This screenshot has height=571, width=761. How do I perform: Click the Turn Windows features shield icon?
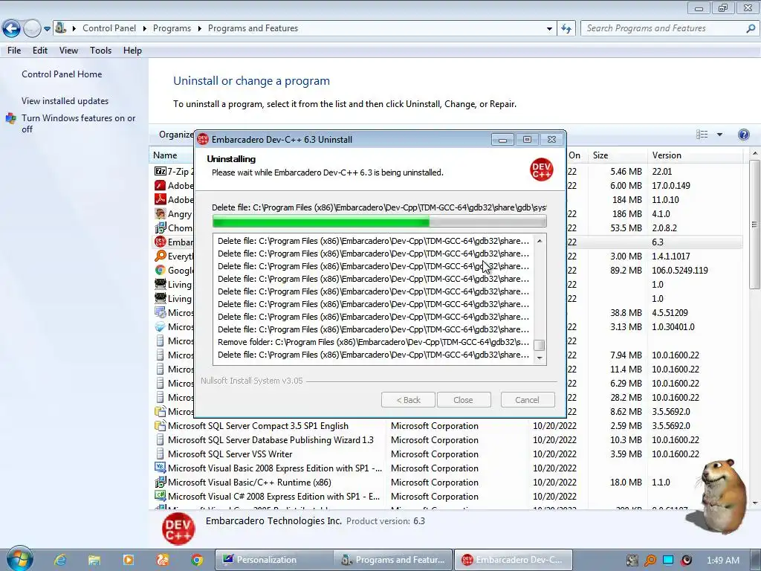[10, 118]
